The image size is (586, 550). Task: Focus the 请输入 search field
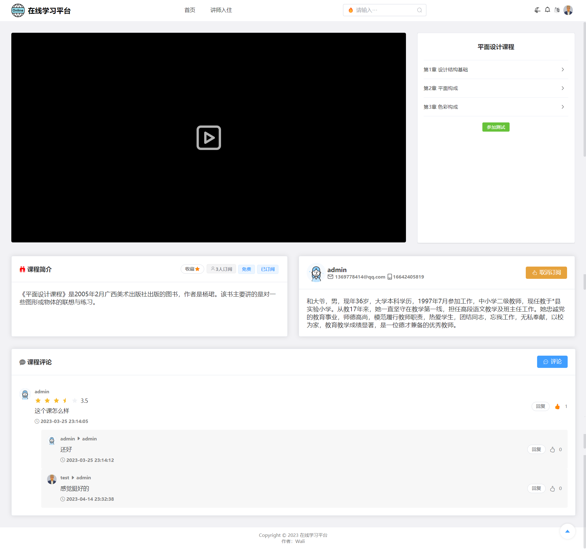(x=384, y=10)
